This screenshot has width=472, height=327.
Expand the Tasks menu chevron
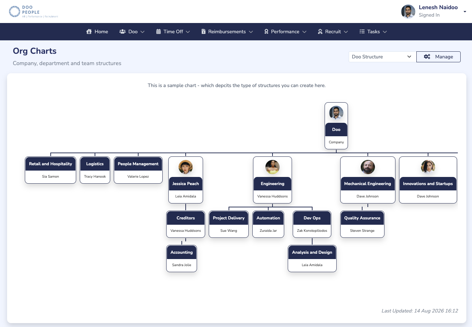tap(385, 32)
